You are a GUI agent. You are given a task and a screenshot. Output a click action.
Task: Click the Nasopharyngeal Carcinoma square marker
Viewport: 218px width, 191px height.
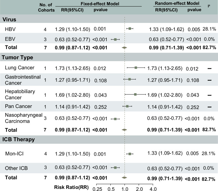pos(115,119)
